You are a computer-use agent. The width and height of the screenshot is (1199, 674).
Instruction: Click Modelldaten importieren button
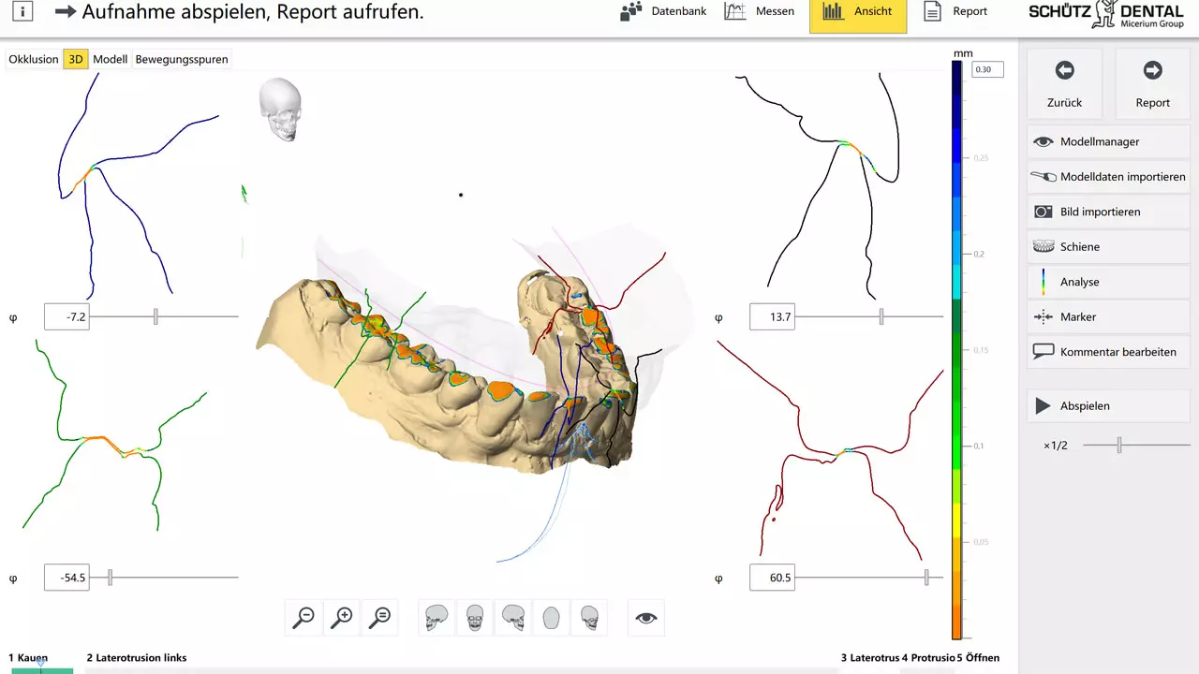coord(1108,177)
